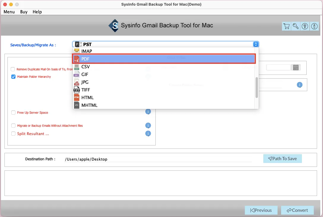Uncheck Maintain Folder Hierarchy

(x=13, y=77)
